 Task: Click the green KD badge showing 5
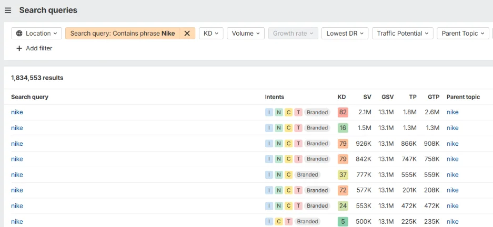tap(343, 221)
